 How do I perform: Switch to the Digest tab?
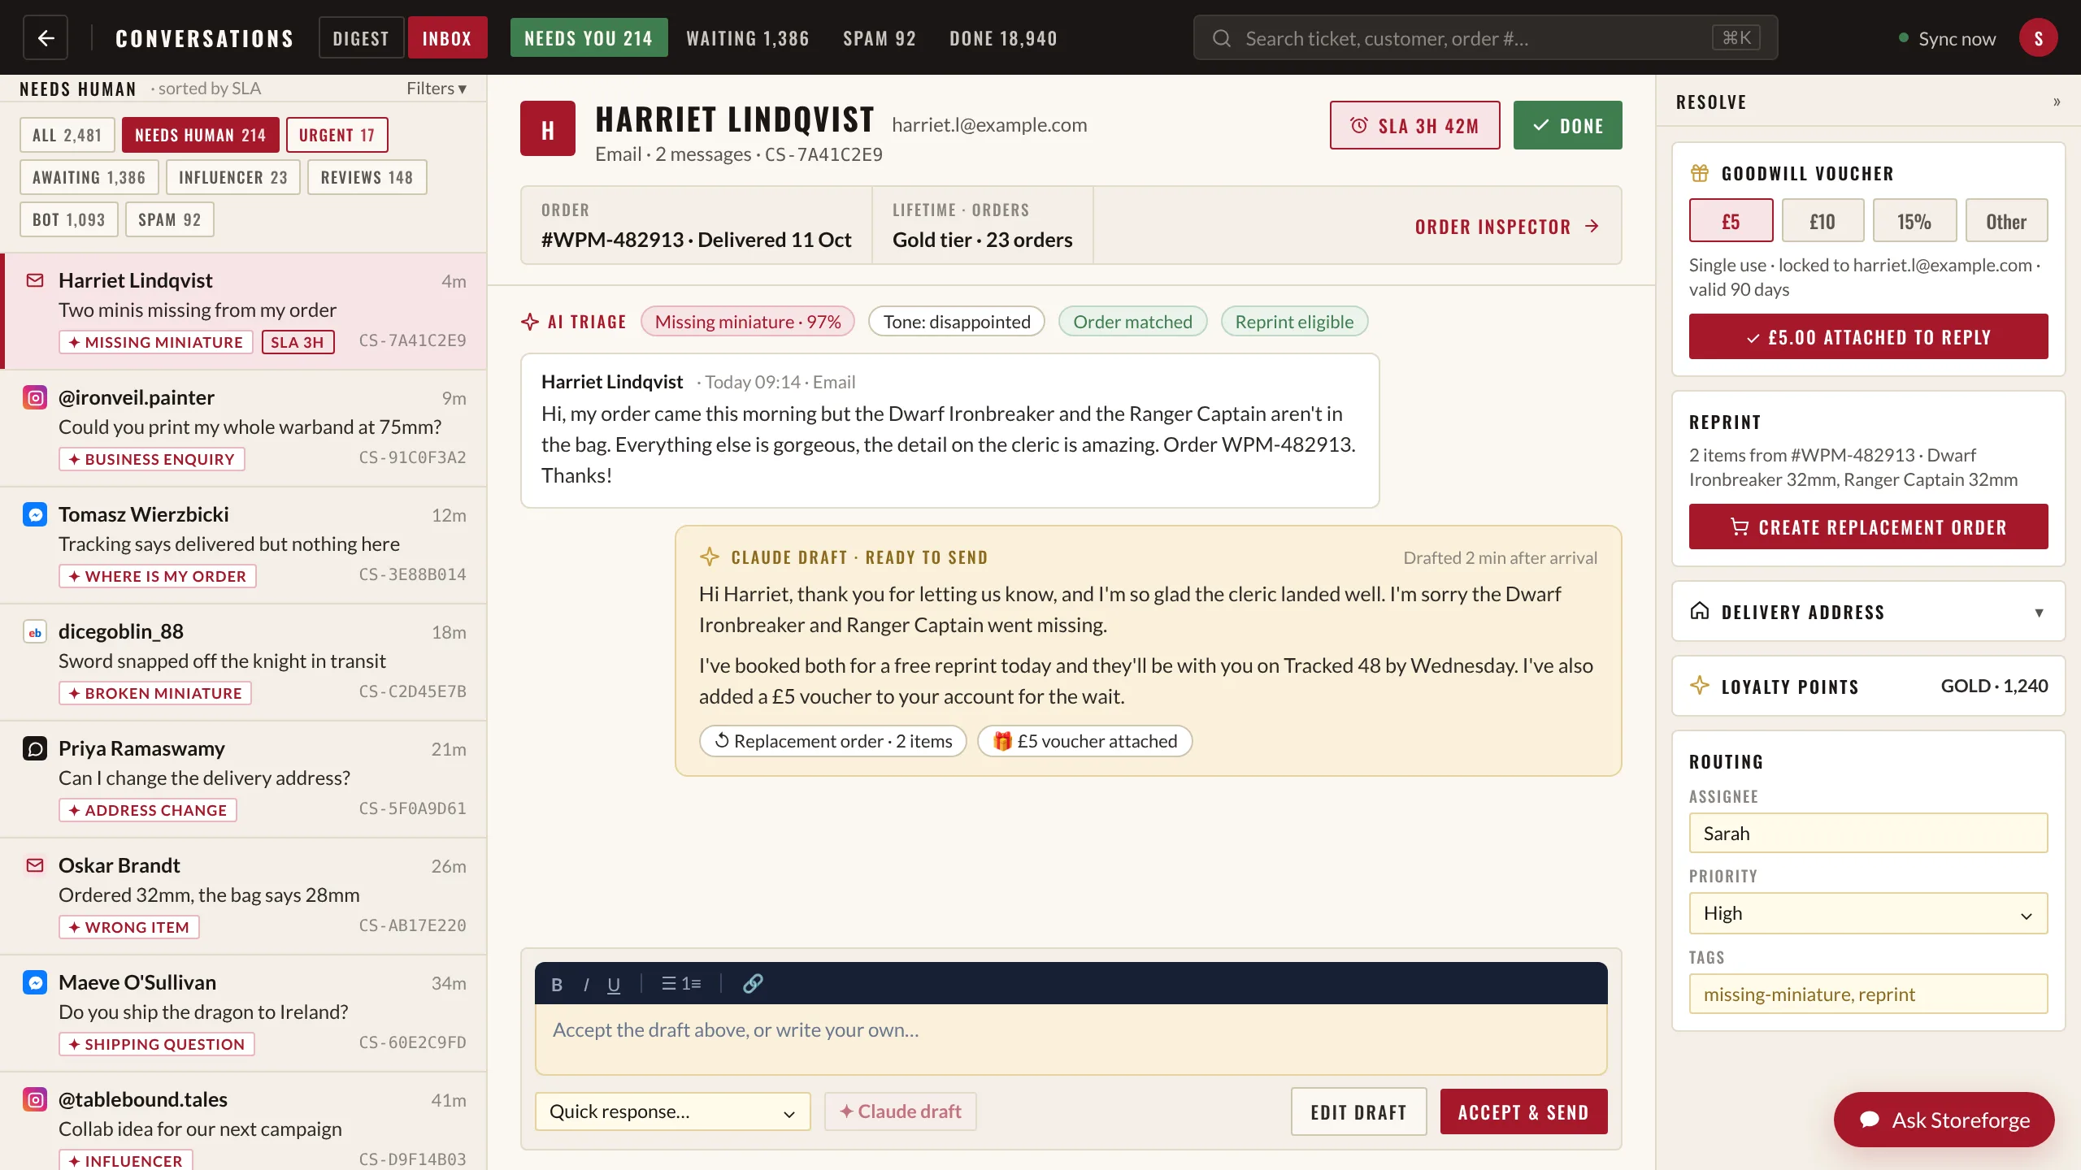point(361,38)
